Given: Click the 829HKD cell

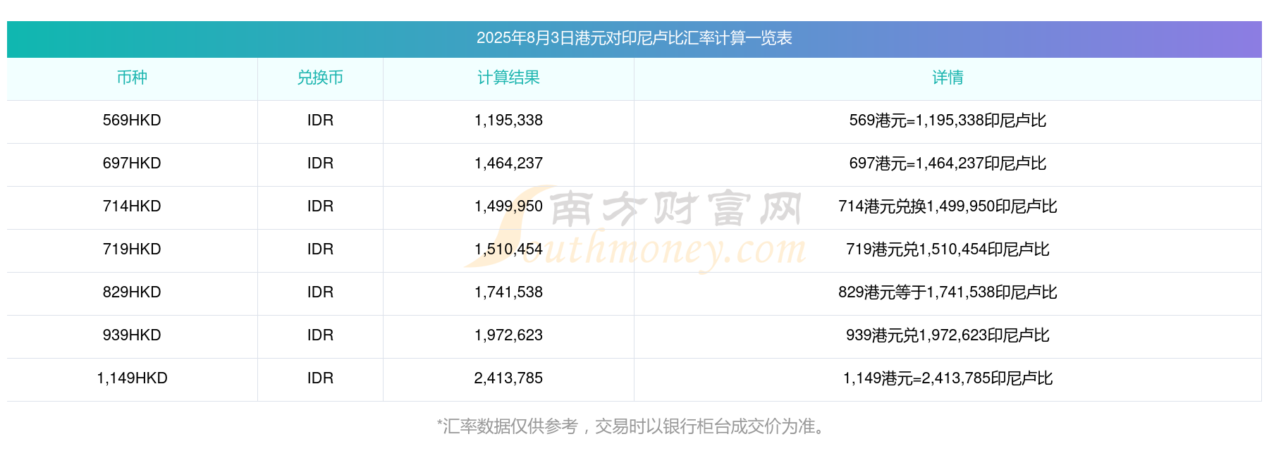Looking at the screenshot, I should coord(132,292).
